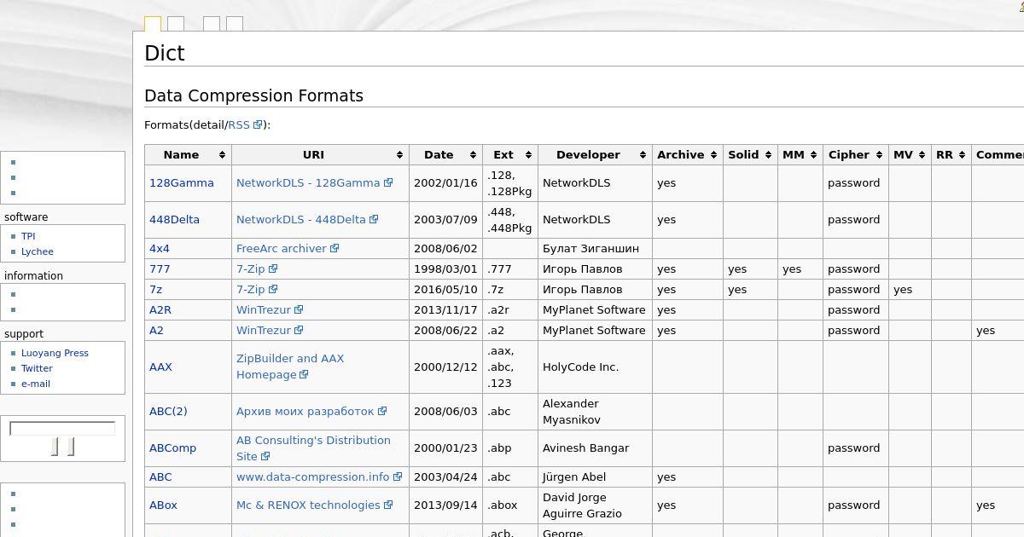Viewport: 1024px width, 537px height.
Task: Click the date 2016/05/10
Action: pyautogui.click(x=445, y=289)
